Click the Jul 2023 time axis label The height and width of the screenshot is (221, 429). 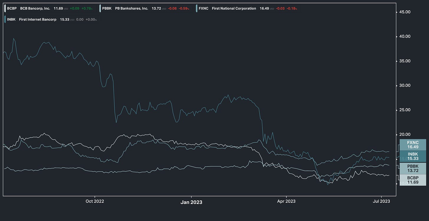click(x=382, y=201)
